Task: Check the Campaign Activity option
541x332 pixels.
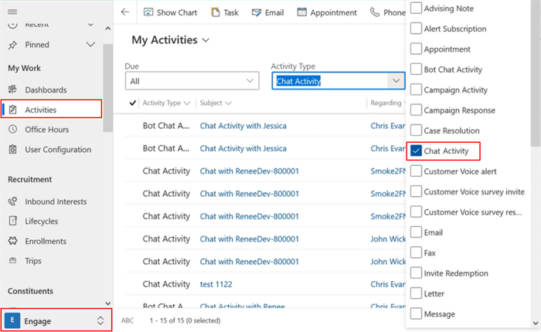Action: (416, 90)
